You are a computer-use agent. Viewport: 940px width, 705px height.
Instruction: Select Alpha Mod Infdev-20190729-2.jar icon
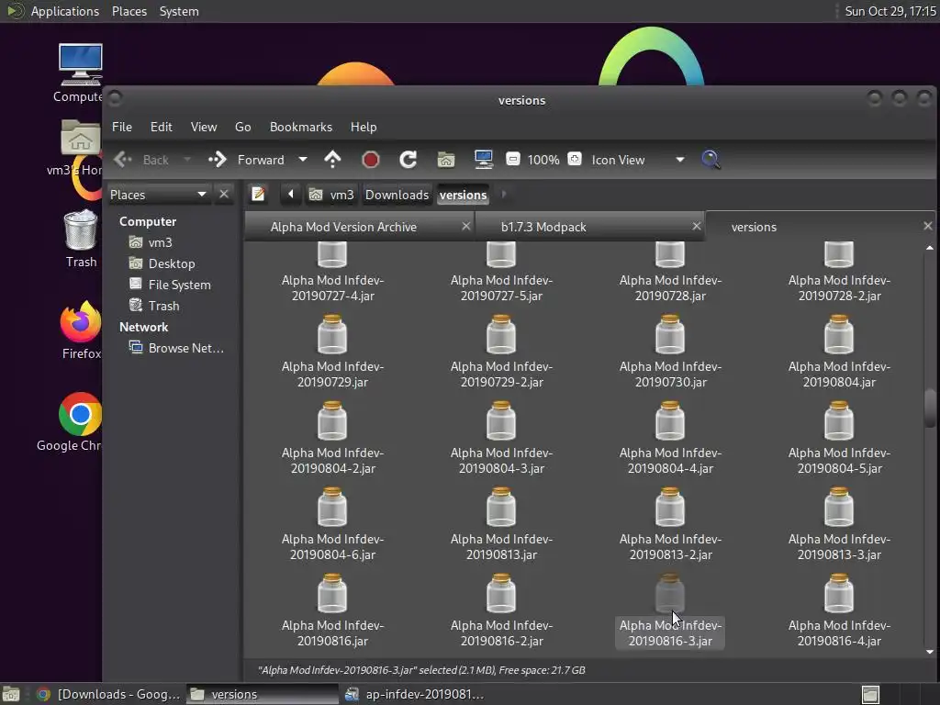click(501, 334)
